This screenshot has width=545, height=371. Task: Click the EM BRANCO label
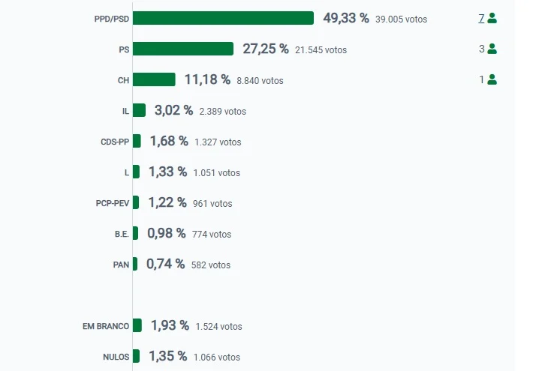tap(106, 326)
